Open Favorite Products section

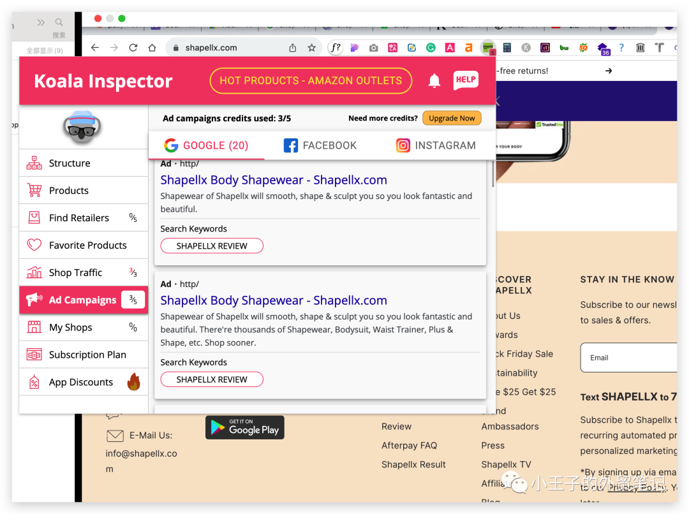point(84,245)
